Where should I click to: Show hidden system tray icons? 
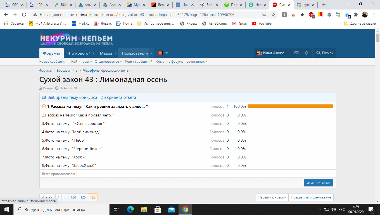320,209
